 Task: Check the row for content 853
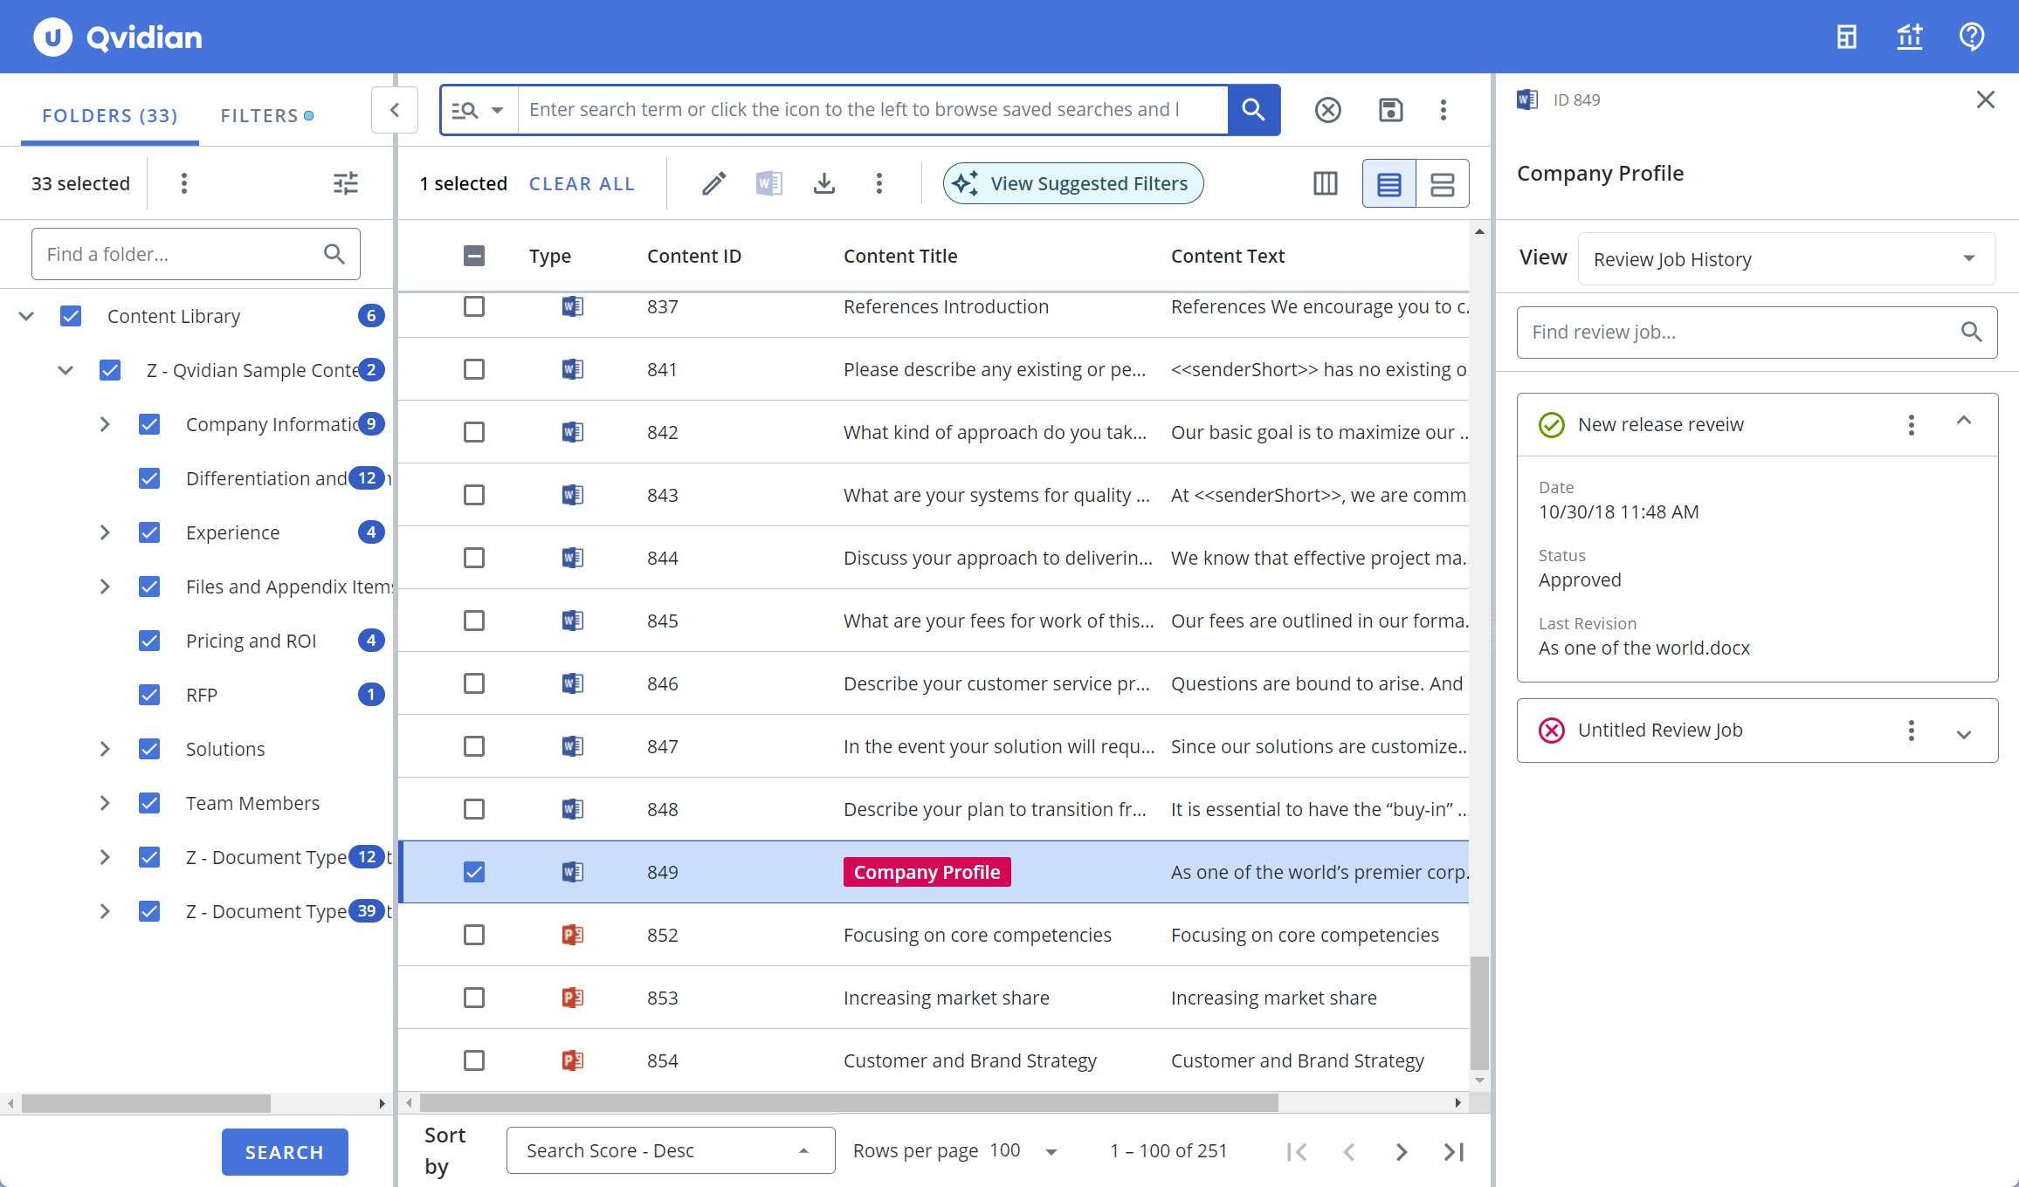coord(474,998)
